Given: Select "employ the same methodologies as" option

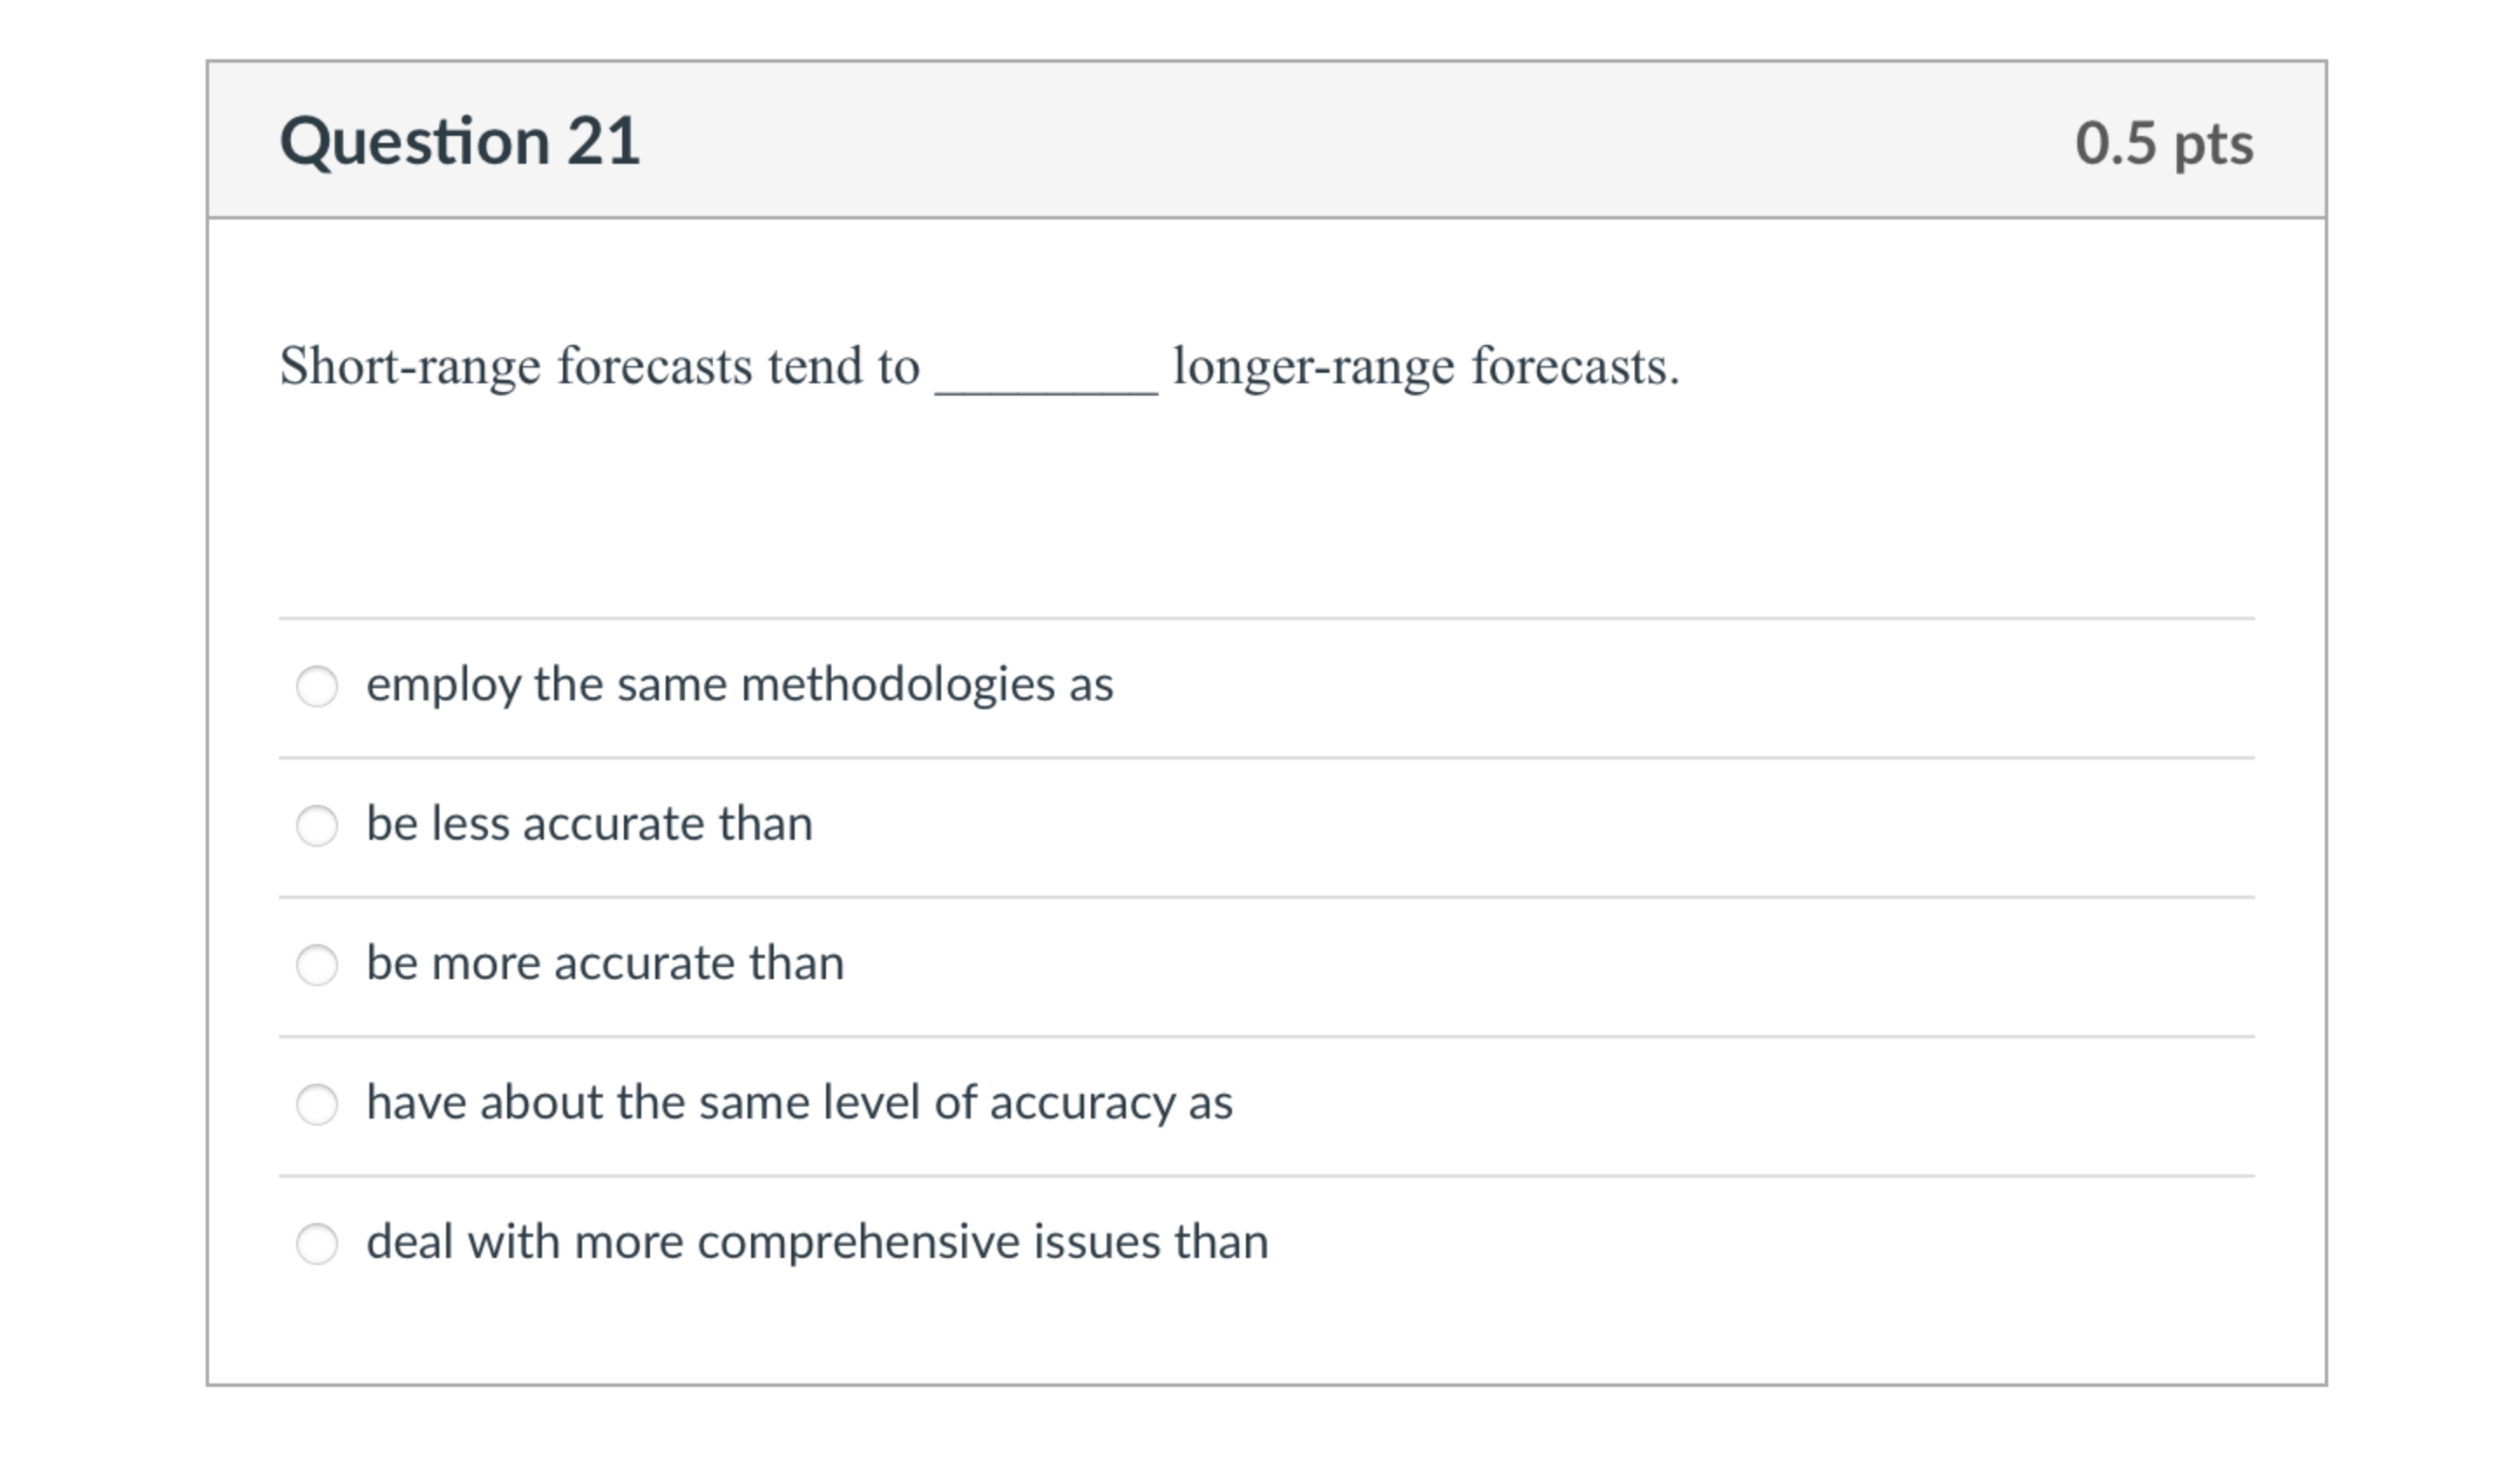Looking at the screenshot, I should 319,687.
